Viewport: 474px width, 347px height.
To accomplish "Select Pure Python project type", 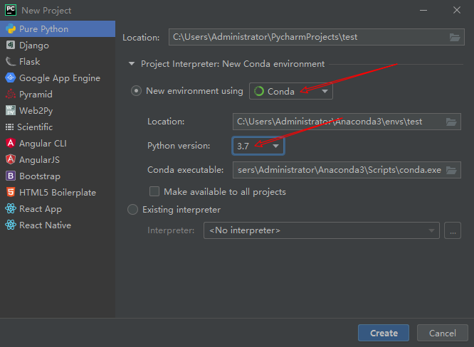I will coord(58,29).
